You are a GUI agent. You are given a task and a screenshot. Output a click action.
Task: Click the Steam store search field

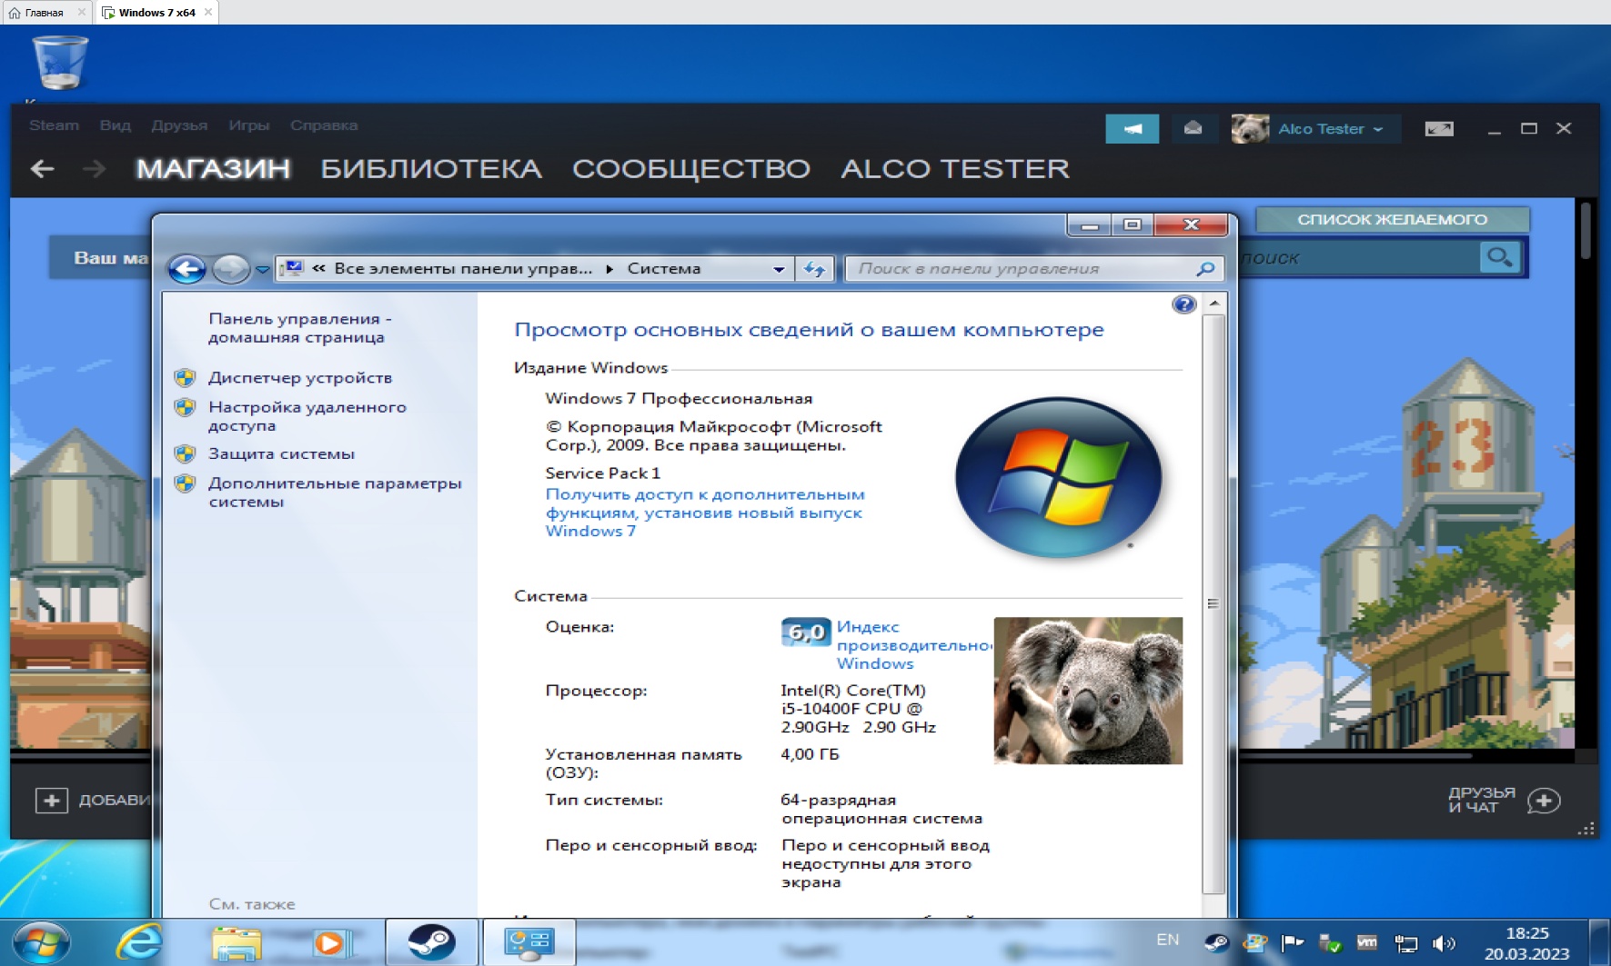1359,258
